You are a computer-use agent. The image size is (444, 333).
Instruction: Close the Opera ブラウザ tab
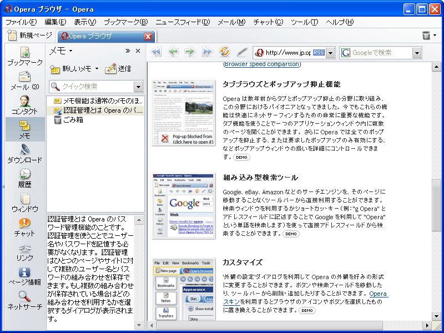tap(148, 36)
